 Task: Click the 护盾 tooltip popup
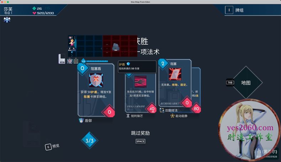coord(137,66)
